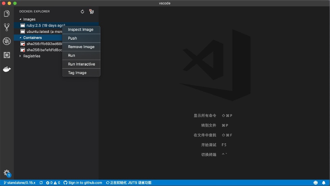330x186 pixels.
Task: Click the standalone/0.15.x branch indicator
Action: pyautogui.click(x=20, y=183)
